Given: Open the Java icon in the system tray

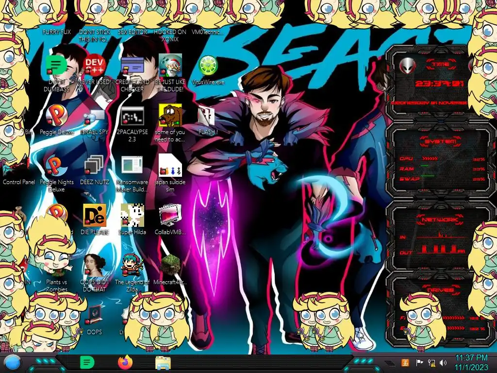Looking at the screenshot, I should pyautogui.click(x=405, y=362).
